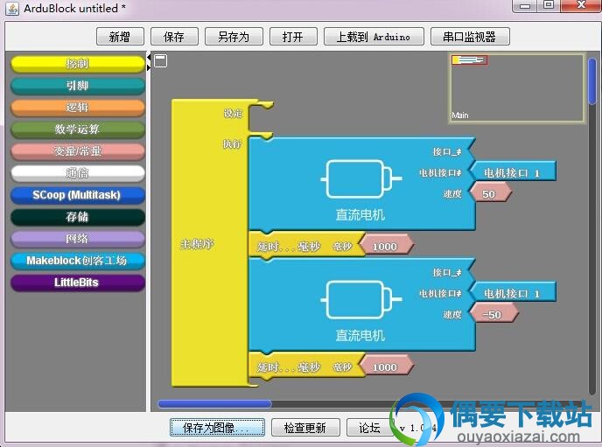Viewport: 602px width, 447px height.
Task: Click the 打开 (Open) button
Action: pos(293,37)
